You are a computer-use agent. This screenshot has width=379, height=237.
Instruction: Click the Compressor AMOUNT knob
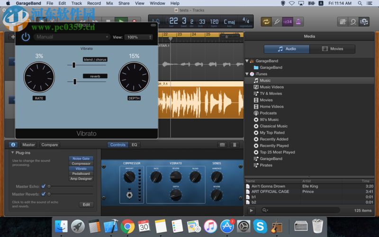tap(129, 177)
